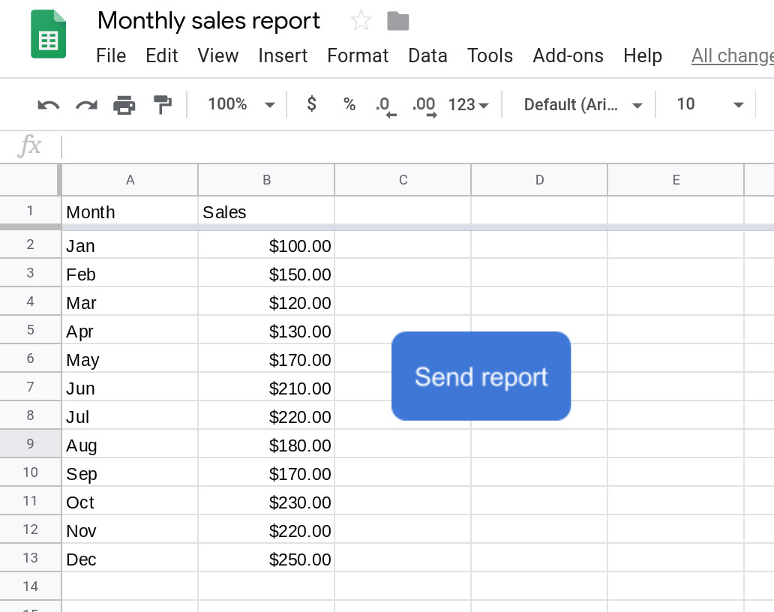
Task: Select column D header
Action: pos(539,180)
